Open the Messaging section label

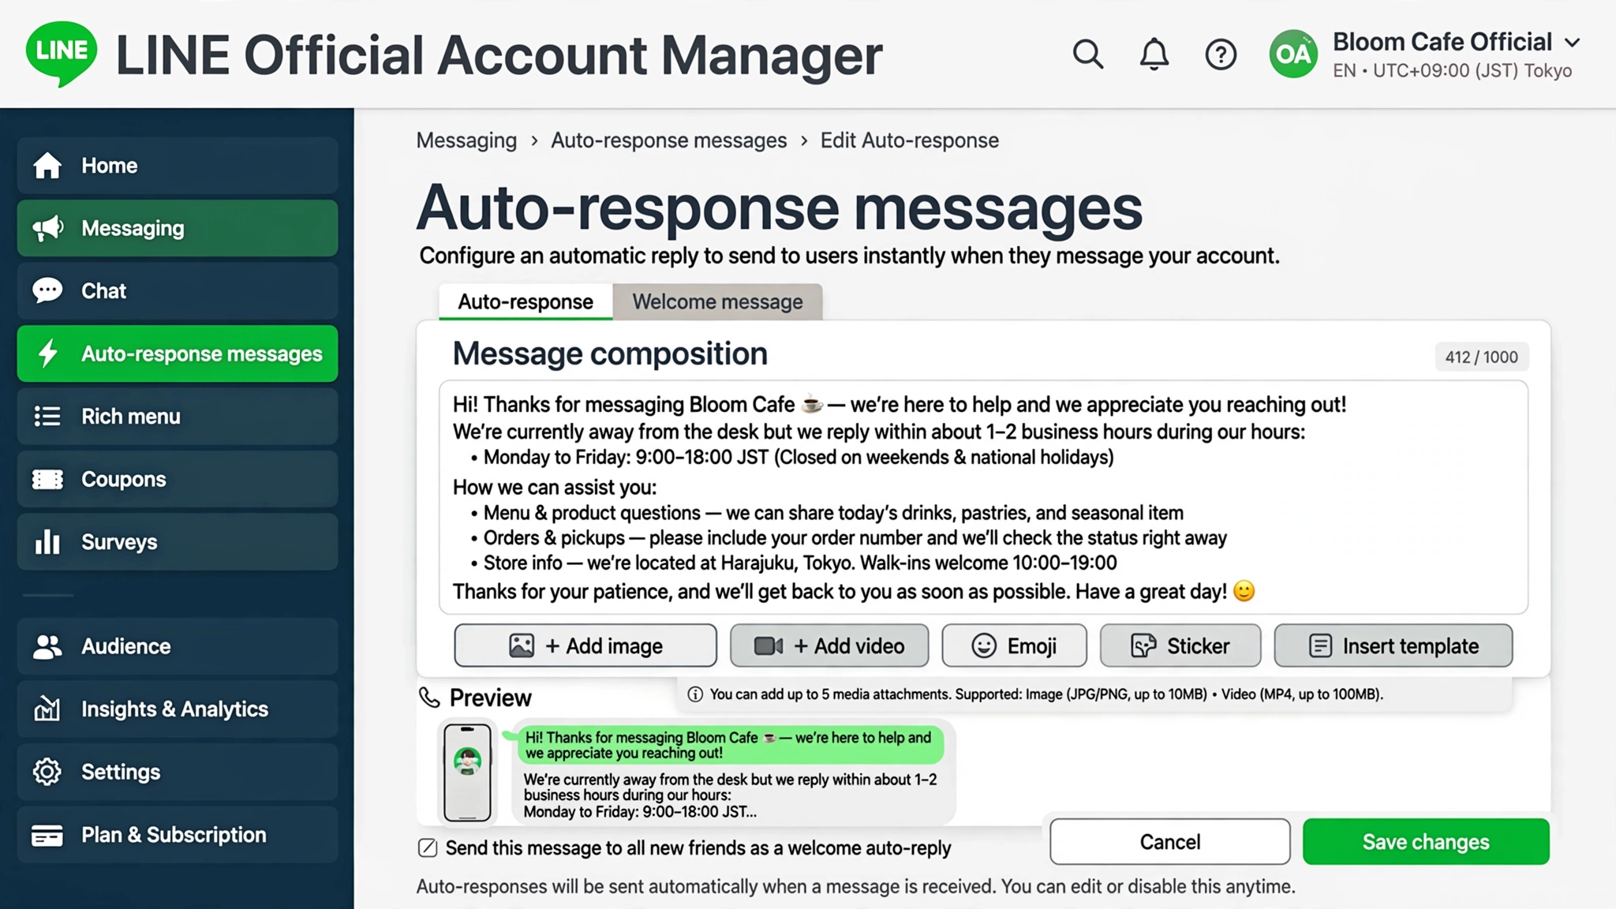point(133,228)
